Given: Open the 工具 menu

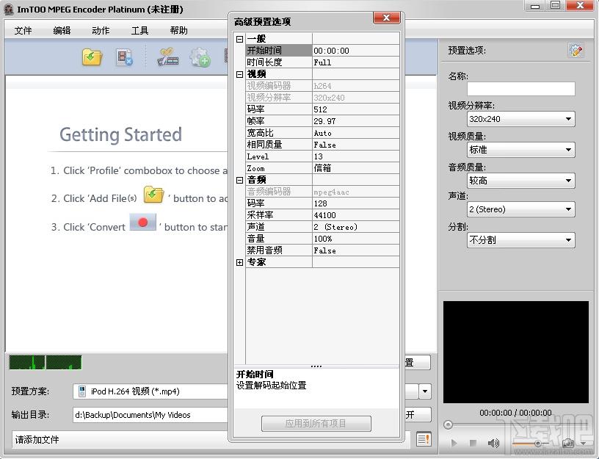Looking at the screenshot, I should 139,31.
